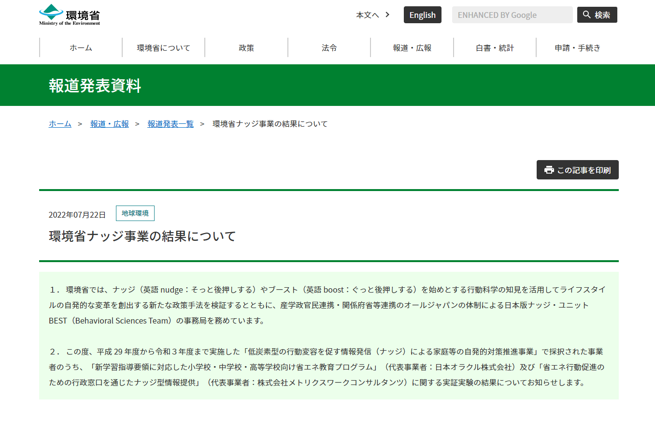Expand the 白書・統計 navigation menu
This screenshot has height=428, width=655.
[x=495, y=48]
